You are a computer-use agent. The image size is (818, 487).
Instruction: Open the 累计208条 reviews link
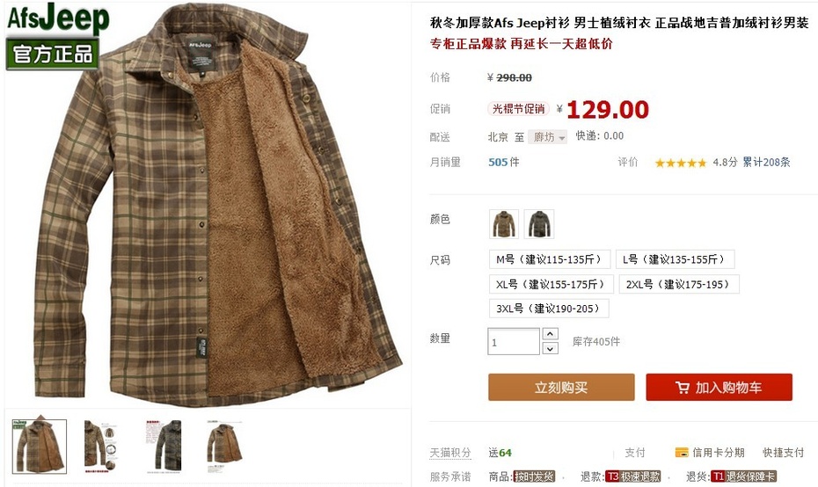coord(766,162)
